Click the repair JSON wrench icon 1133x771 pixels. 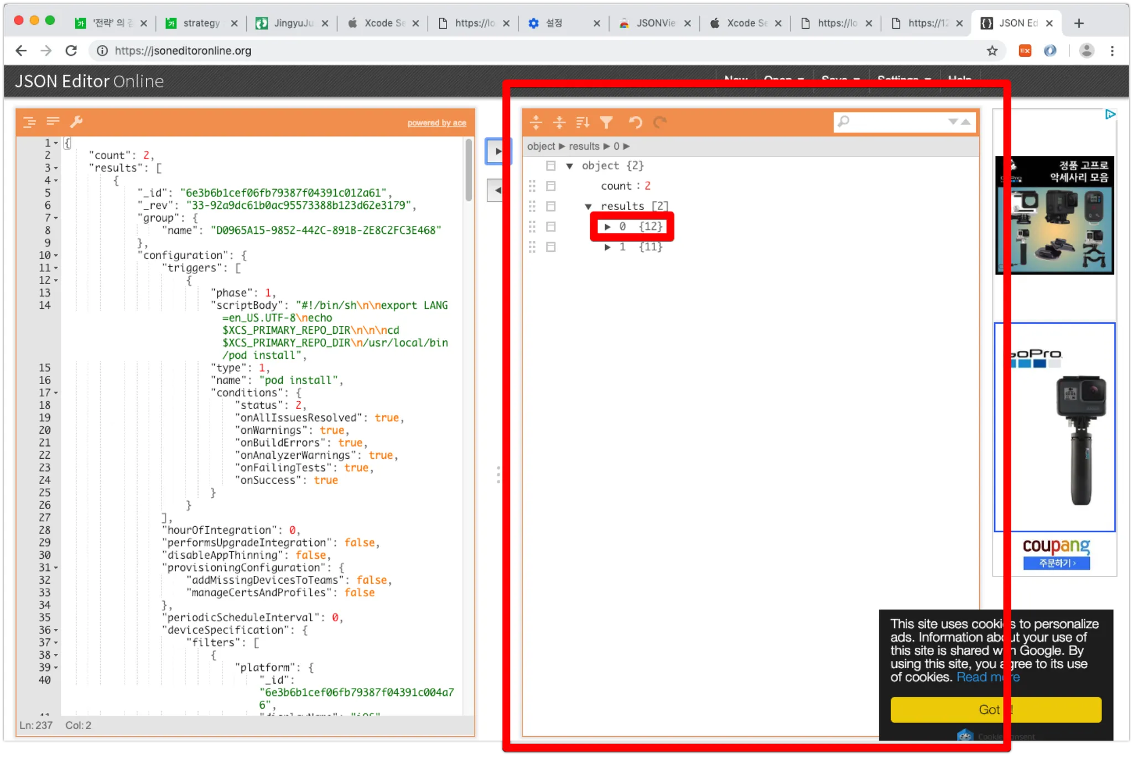coord(76,122)
